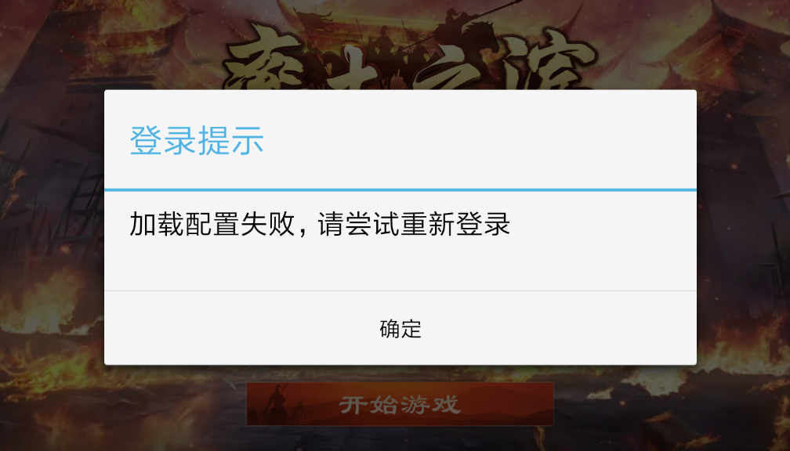Screen dimensions: 790x451
Task: Click the blank space below the error message
Action: (x=400, y=265)
